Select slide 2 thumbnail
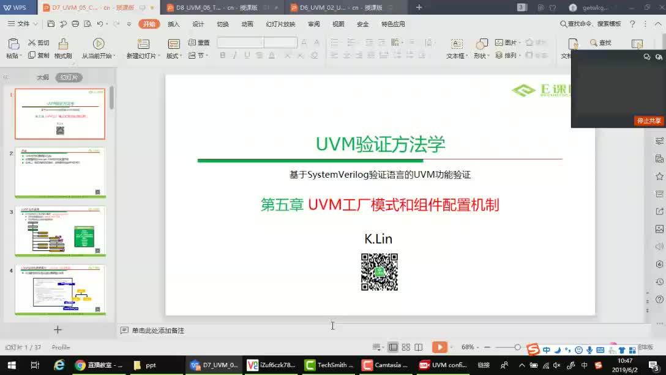The width and height of the screenshot is (666, 375). (x=61, y=172)
